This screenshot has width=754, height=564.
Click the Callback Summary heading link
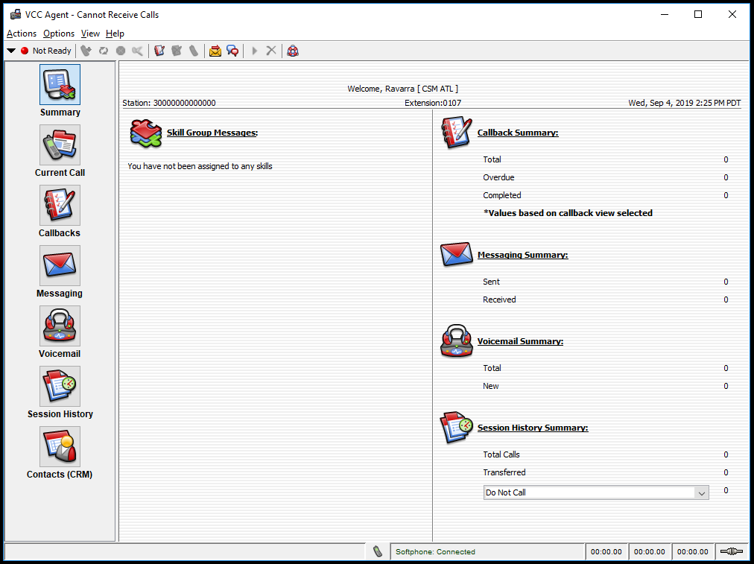[x=517, y=133]
